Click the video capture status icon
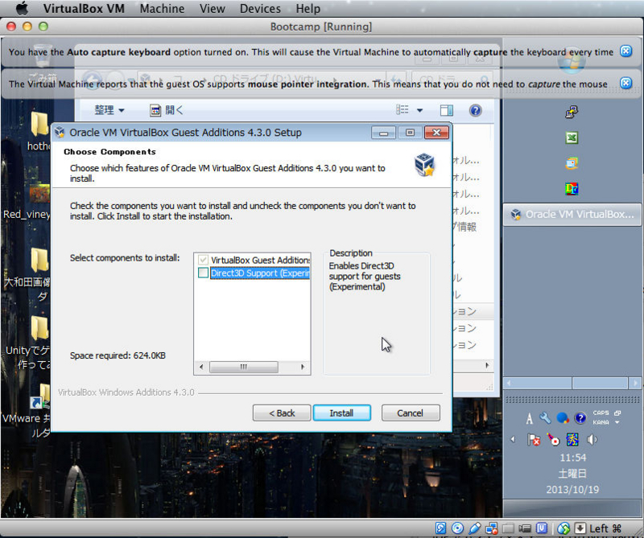This screenshot has height=538, width=644. [x=525, y=528]
